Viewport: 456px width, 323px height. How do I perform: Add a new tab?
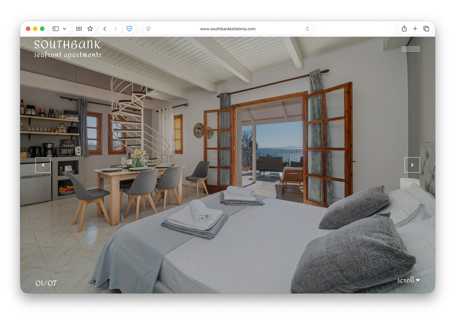click(415, 29)
